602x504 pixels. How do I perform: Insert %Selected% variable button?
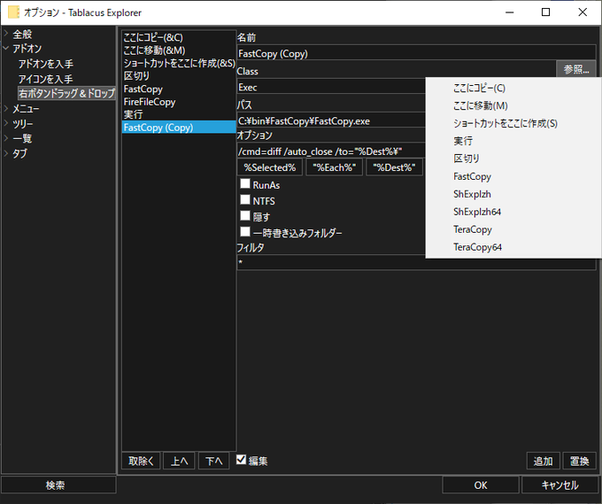click(270, 167)
